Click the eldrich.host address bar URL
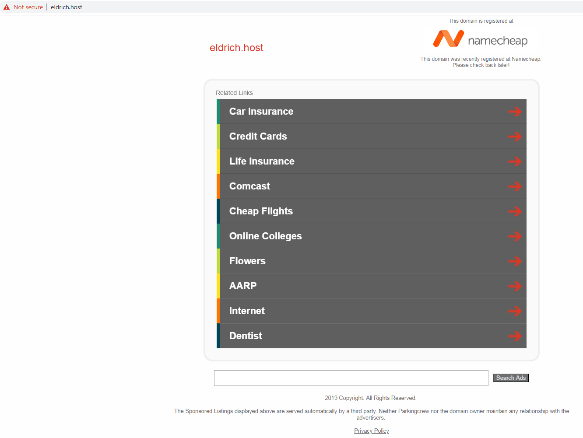The height and width of the screenshot is (438, 583). 67,7
